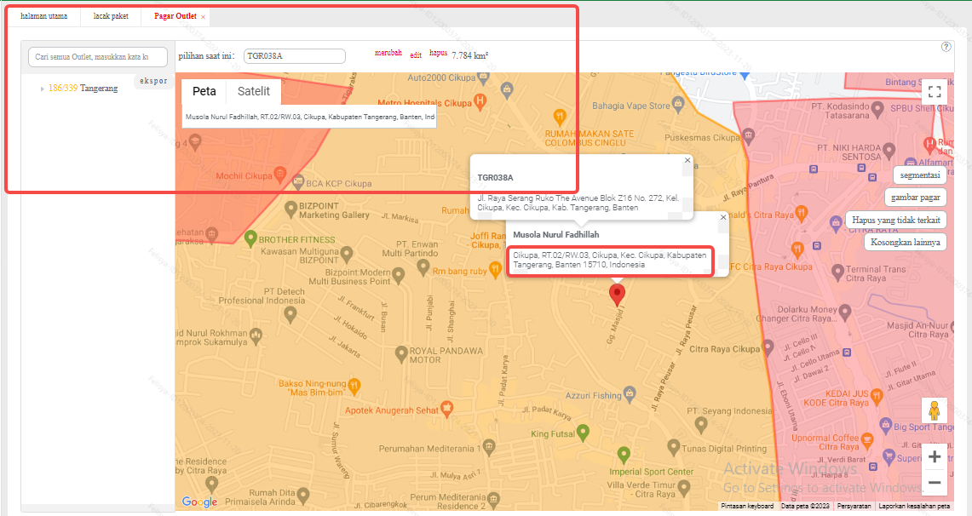The image size is (972, 516).
Task: Click Bakso Ning-nung restaurant marker
Action: (354, 386)
